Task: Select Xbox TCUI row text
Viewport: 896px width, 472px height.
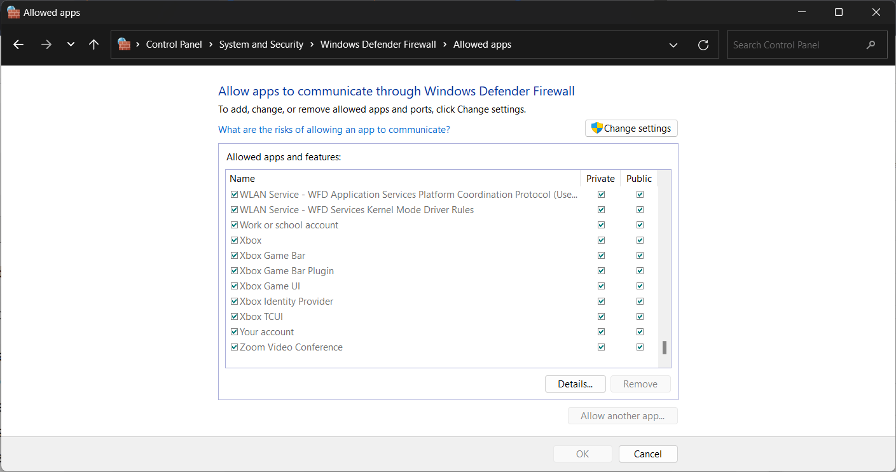Action: [261, 317]
